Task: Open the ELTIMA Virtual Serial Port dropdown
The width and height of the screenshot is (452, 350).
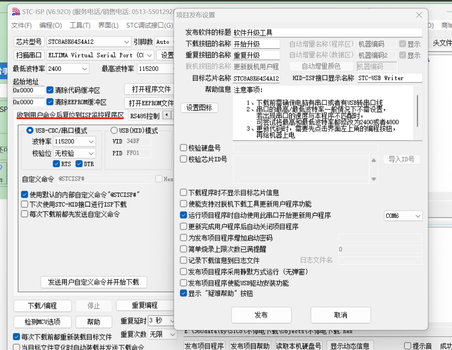Action: (x=150, y=55)
